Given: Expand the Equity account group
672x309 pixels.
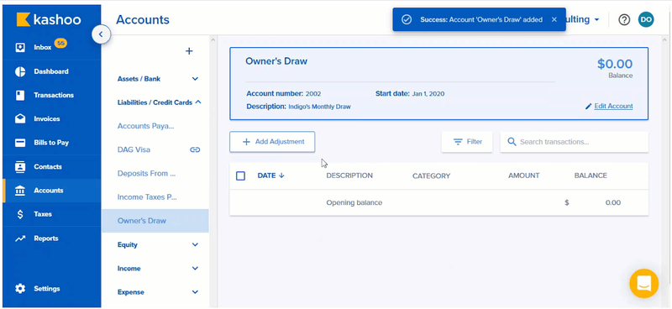Looking at the screenshot, I should click(195, 244).
